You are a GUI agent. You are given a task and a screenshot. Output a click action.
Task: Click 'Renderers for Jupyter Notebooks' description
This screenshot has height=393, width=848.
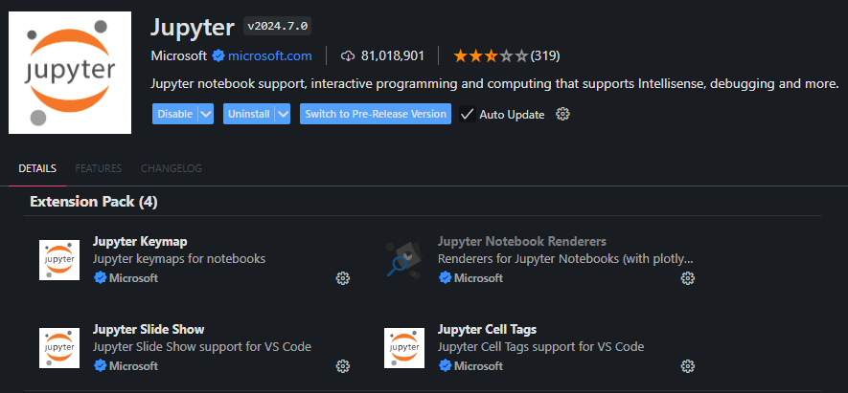point(565,258)
